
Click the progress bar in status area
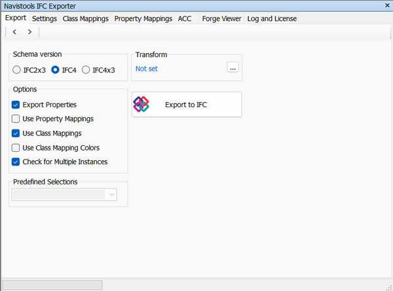pyautogui.click(x=52, y=285)
